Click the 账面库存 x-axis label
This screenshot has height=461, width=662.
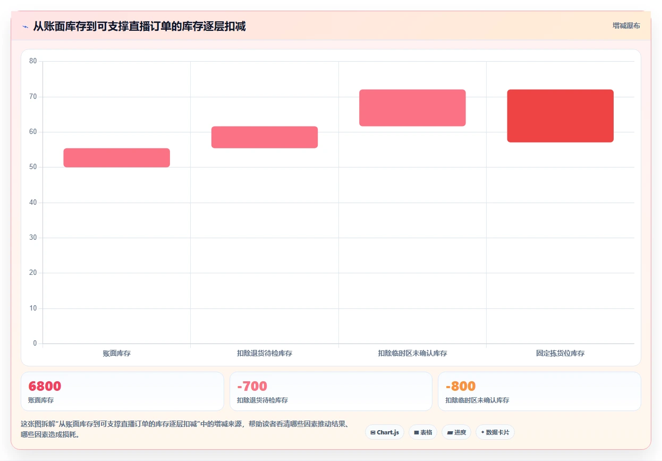tap(116, 353)
